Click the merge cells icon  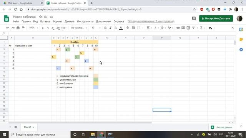tap(139, 28)
